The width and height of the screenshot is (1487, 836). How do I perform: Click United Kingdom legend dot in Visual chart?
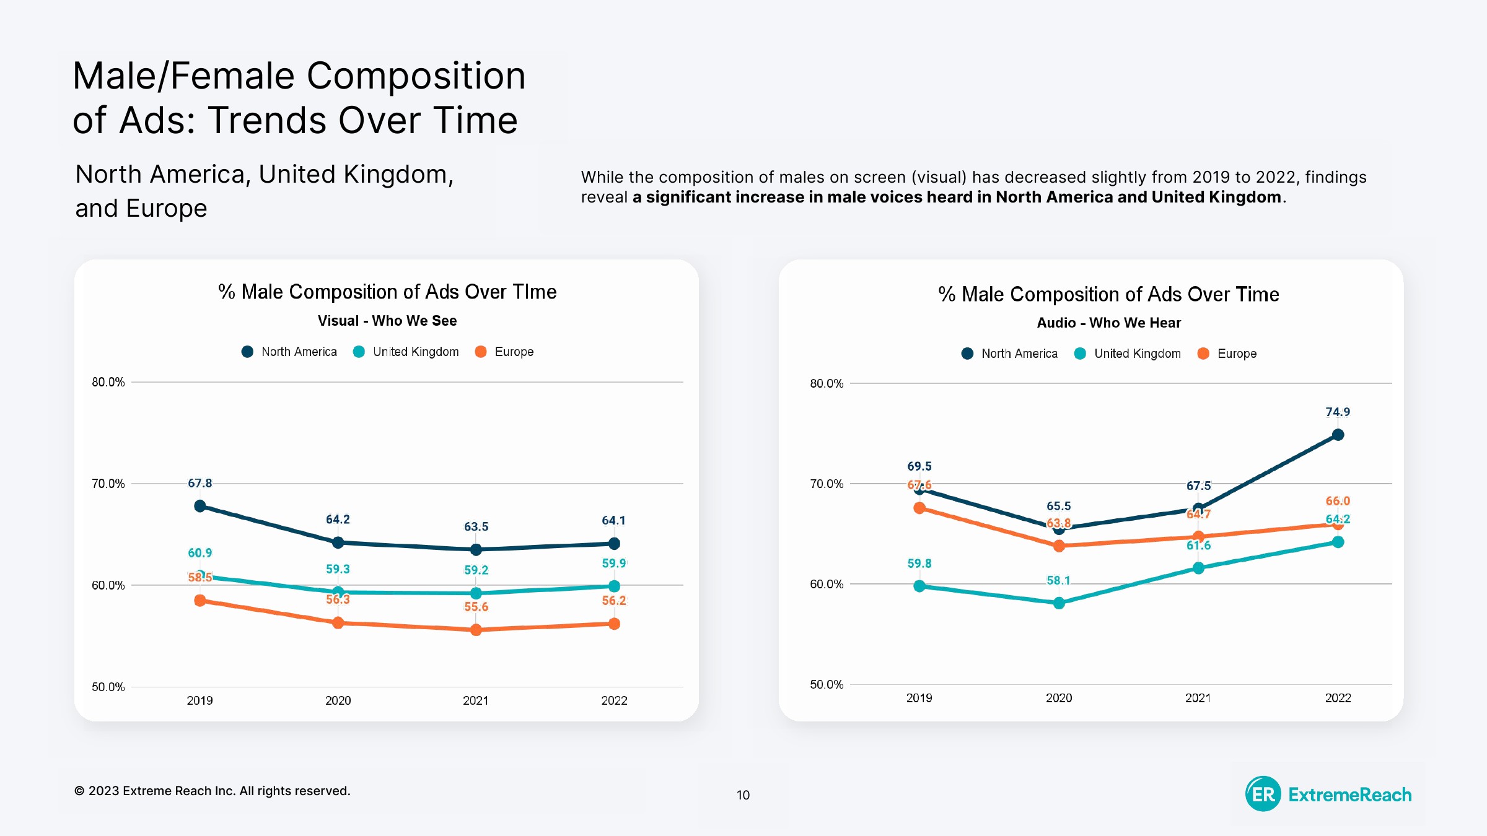pyautogui.click(x=359, y=352)
